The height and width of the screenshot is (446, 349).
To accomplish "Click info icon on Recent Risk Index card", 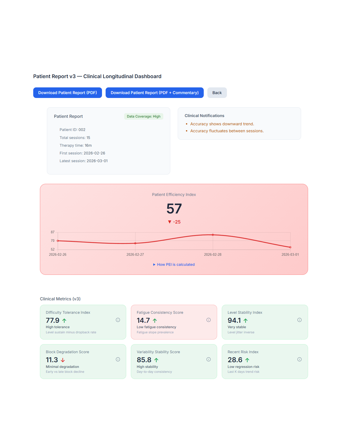I will 300,359.
